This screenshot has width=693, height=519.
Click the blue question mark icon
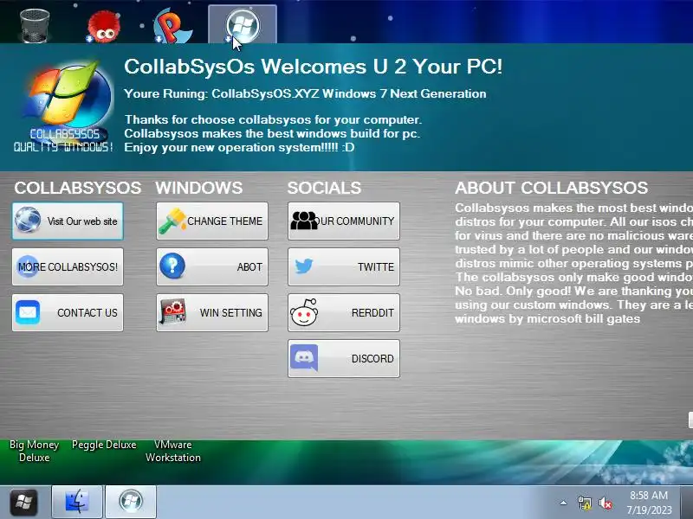click(x=172, y=266)
